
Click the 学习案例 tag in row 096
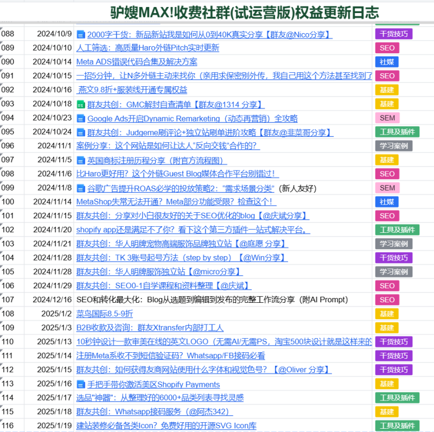394,146
